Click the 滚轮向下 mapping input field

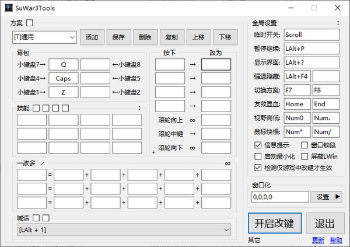pos(216,148)
